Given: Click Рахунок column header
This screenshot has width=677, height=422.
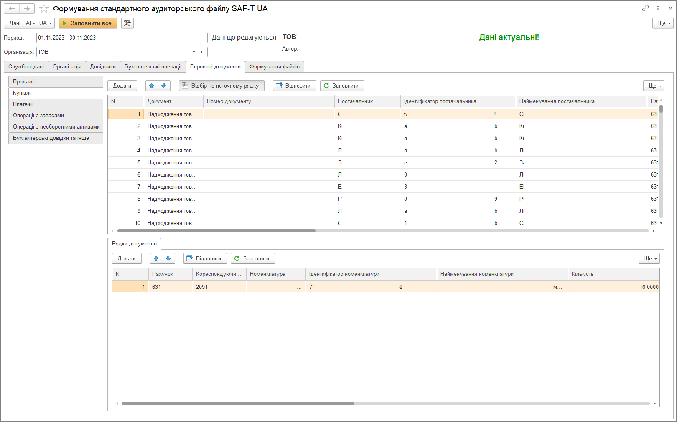Looking at the screenshot, I should click(x=171, y=274).
